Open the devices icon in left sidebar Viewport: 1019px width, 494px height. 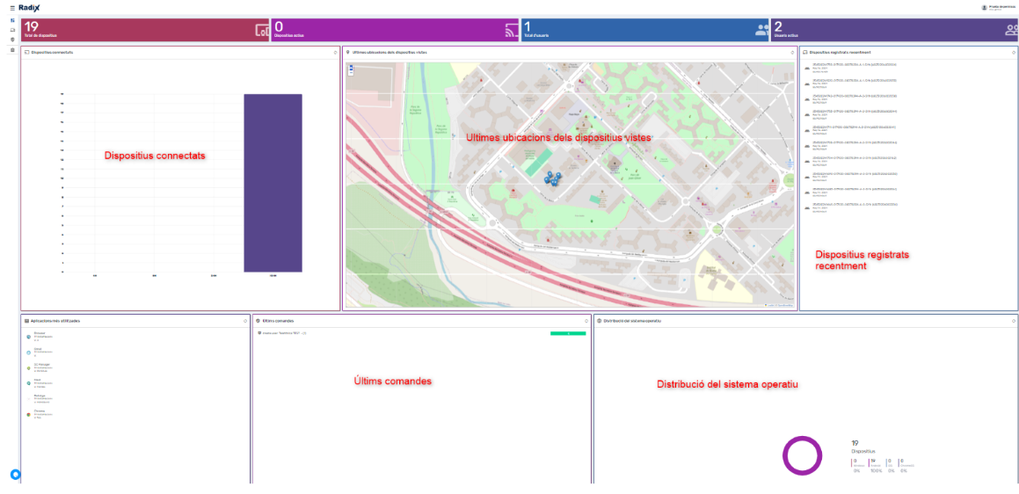pos(12,30)
